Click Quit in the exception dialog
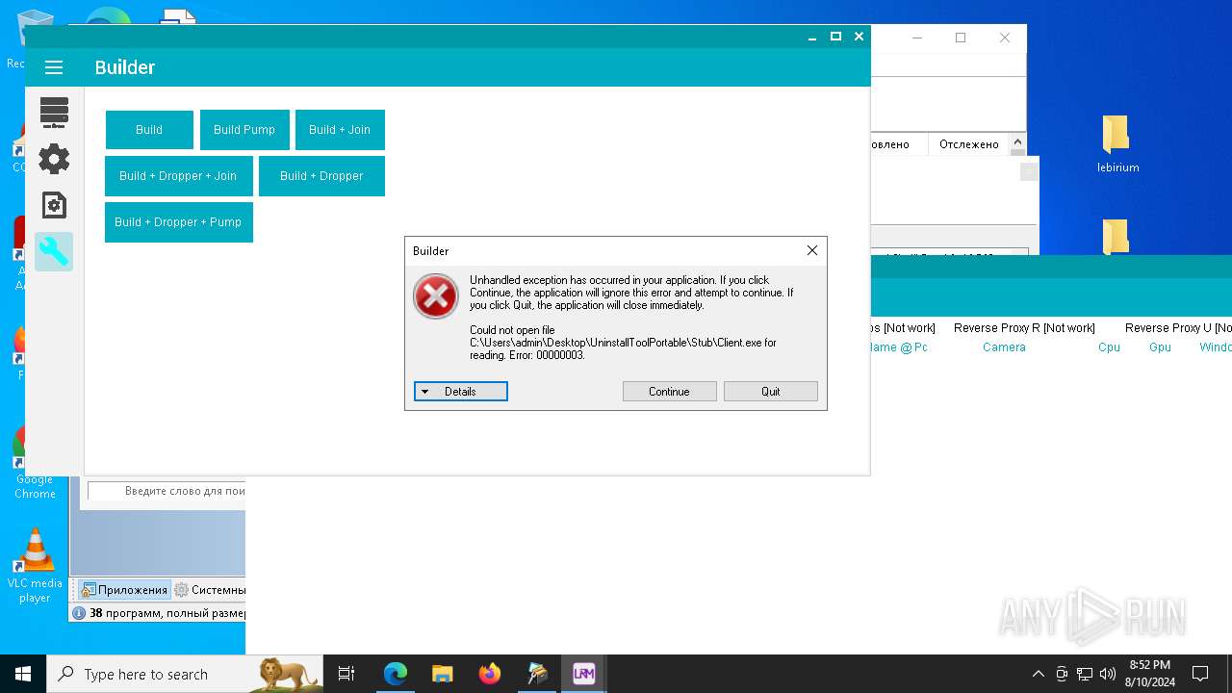The image size is (1232, 693). pyautogui.click(x=771, y=392)
